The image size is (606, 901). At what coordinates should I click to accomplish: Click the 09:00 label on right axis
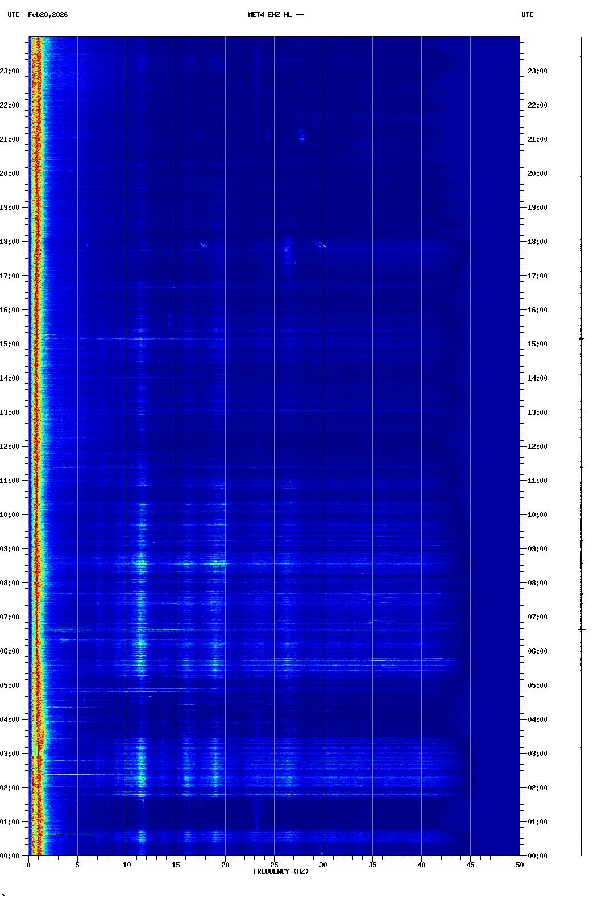coord(537,549)
